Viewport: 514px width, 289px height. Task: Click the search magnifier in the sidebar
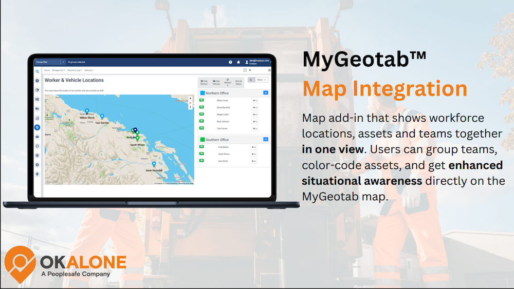tap(38, 71)
